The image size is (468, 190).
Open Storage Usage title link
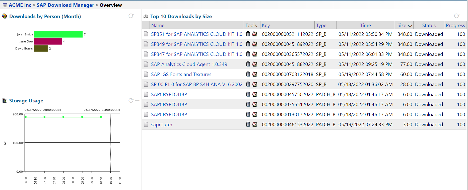coord(26,101)
